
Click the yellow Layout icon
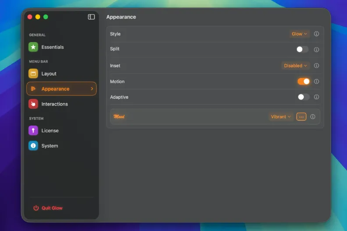(33, 73)
